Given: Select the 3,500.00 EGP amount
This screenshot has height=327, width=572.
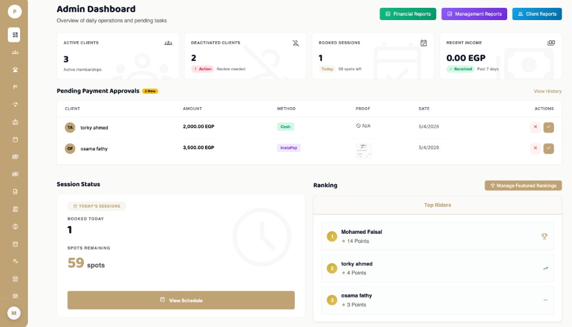Looking at the screenshot, I should 198,148.
